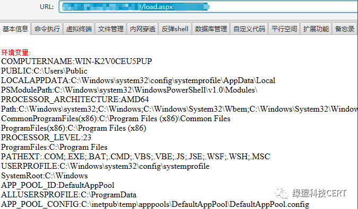Go to the 文件管理 tab
The width and height of the screenshot is (358, 209).
(111, 29)
